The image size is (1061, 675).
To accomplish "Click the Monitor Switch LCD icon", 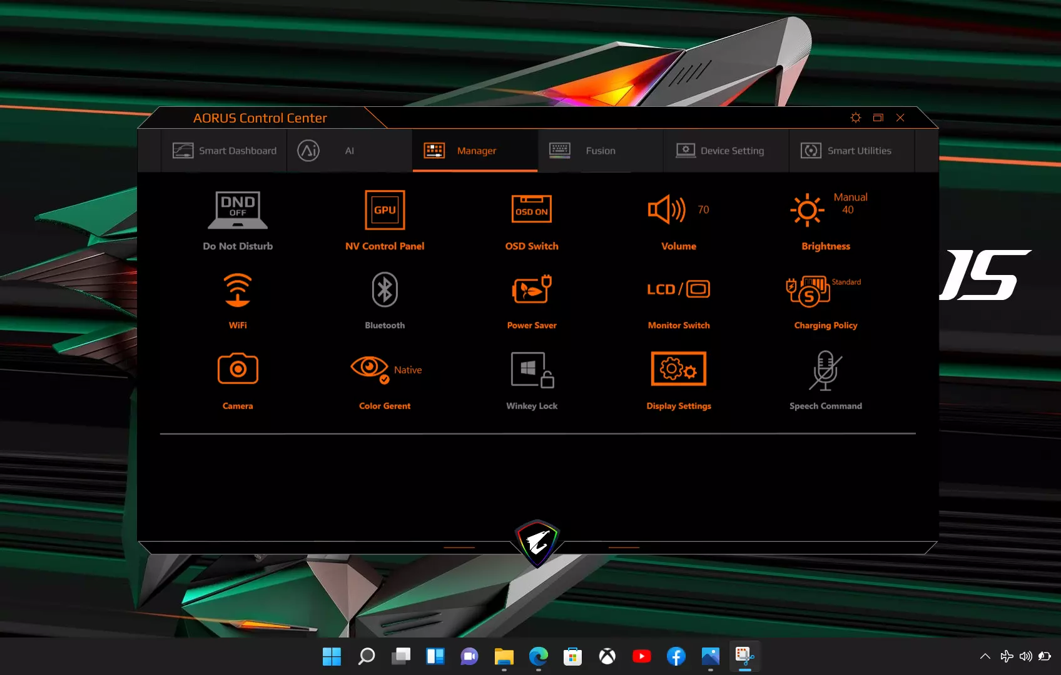I will 678,289.
